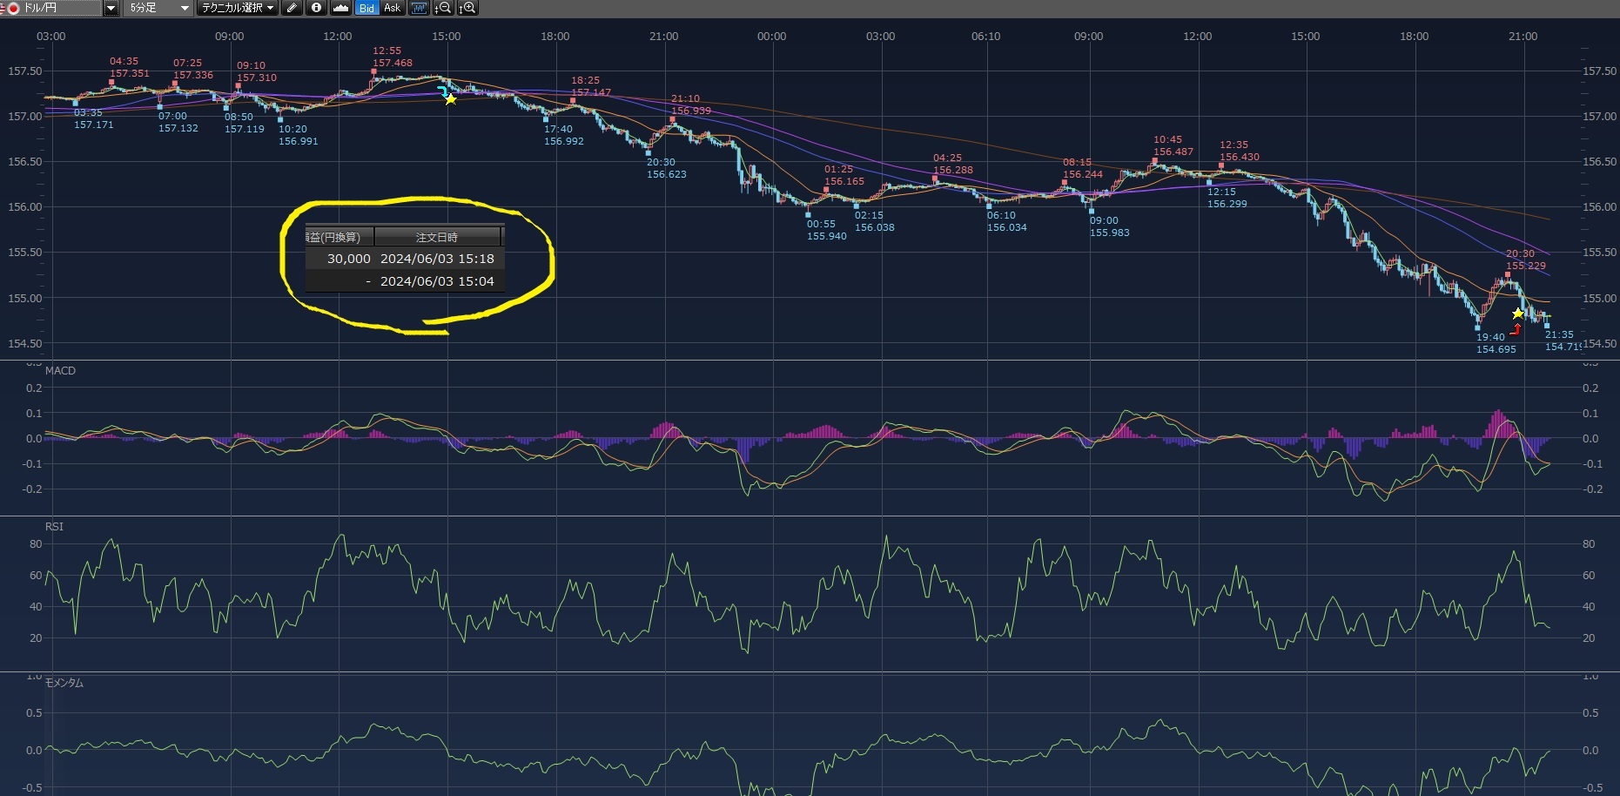Open the テクニカル選択 indicator menu
1620x796 pixels.
[237, 8]
